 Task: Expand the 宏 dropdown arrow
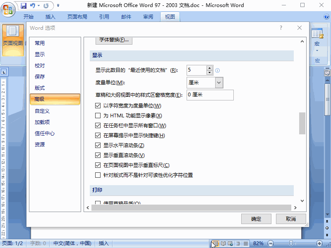coord(317,50)
